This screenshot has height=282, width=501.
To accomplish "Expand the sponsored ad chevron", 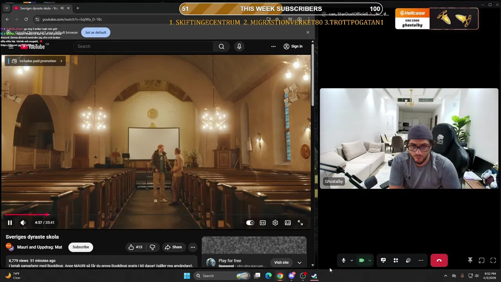I will [299, 262].
